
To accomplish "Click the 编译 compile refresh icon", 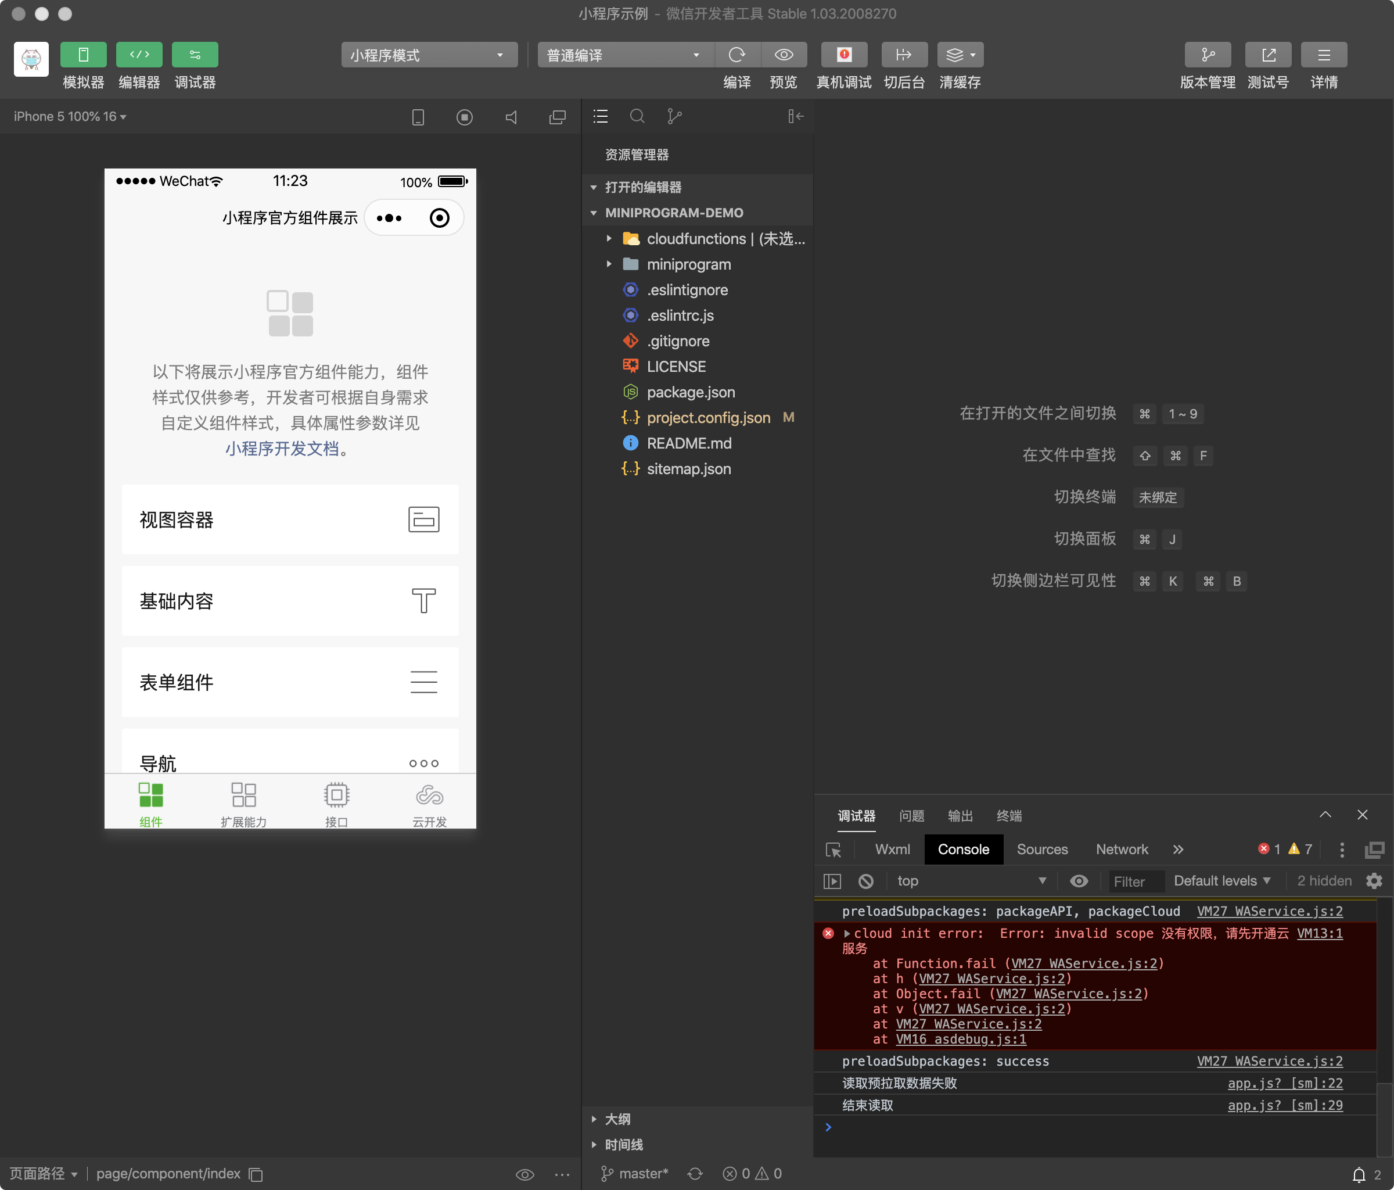I will [736, 55].
